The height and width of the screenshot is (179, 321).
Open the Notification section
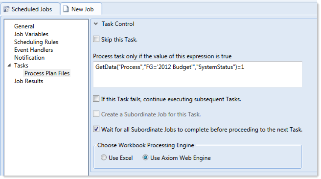point(29,58)
